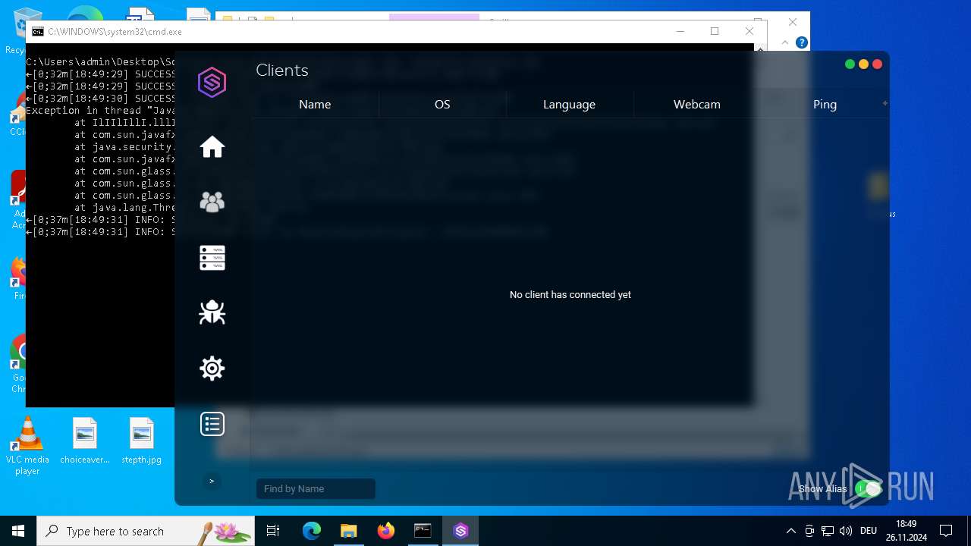Open the Home page in the sidebar
This screenshot has width=971, height=546.
point(212,146)
